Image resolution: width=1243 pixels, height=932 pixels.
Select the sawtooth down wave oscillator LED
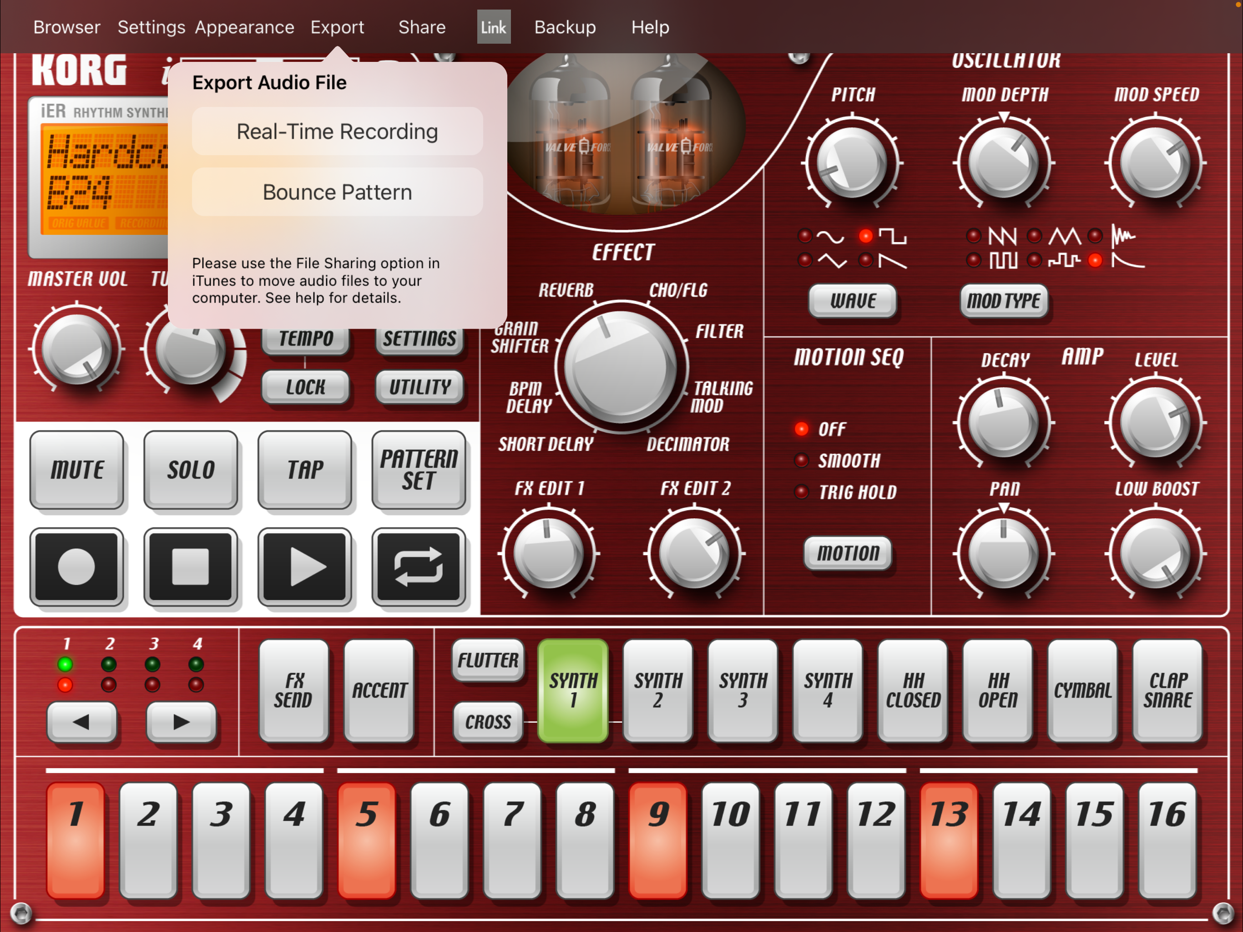(866, 260)
